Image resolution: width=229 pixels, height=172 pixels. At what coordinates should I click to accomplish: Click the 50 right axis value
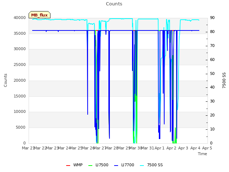[x=212, y=74]
